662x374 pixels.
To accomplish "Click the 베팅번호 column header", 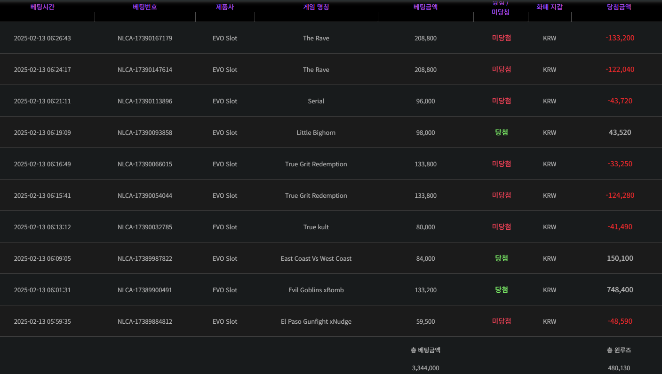I will (x=145, y=7).
